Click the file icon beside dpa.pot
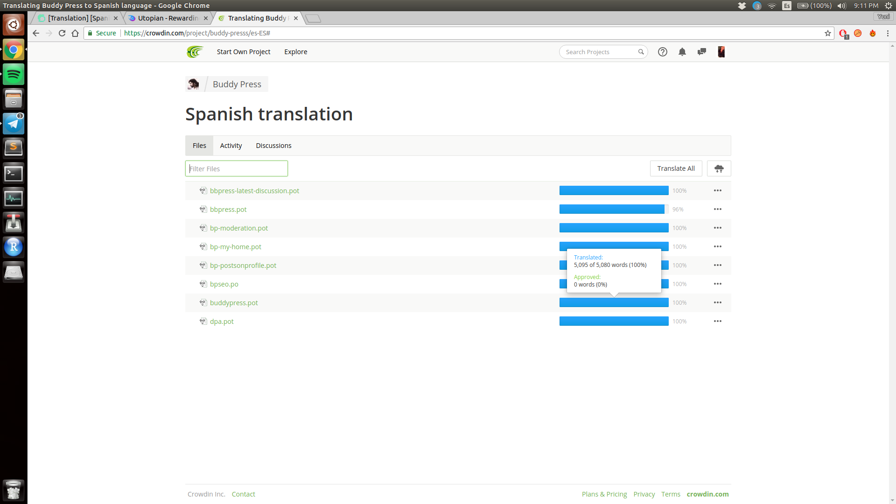 (x=203, y=321)
